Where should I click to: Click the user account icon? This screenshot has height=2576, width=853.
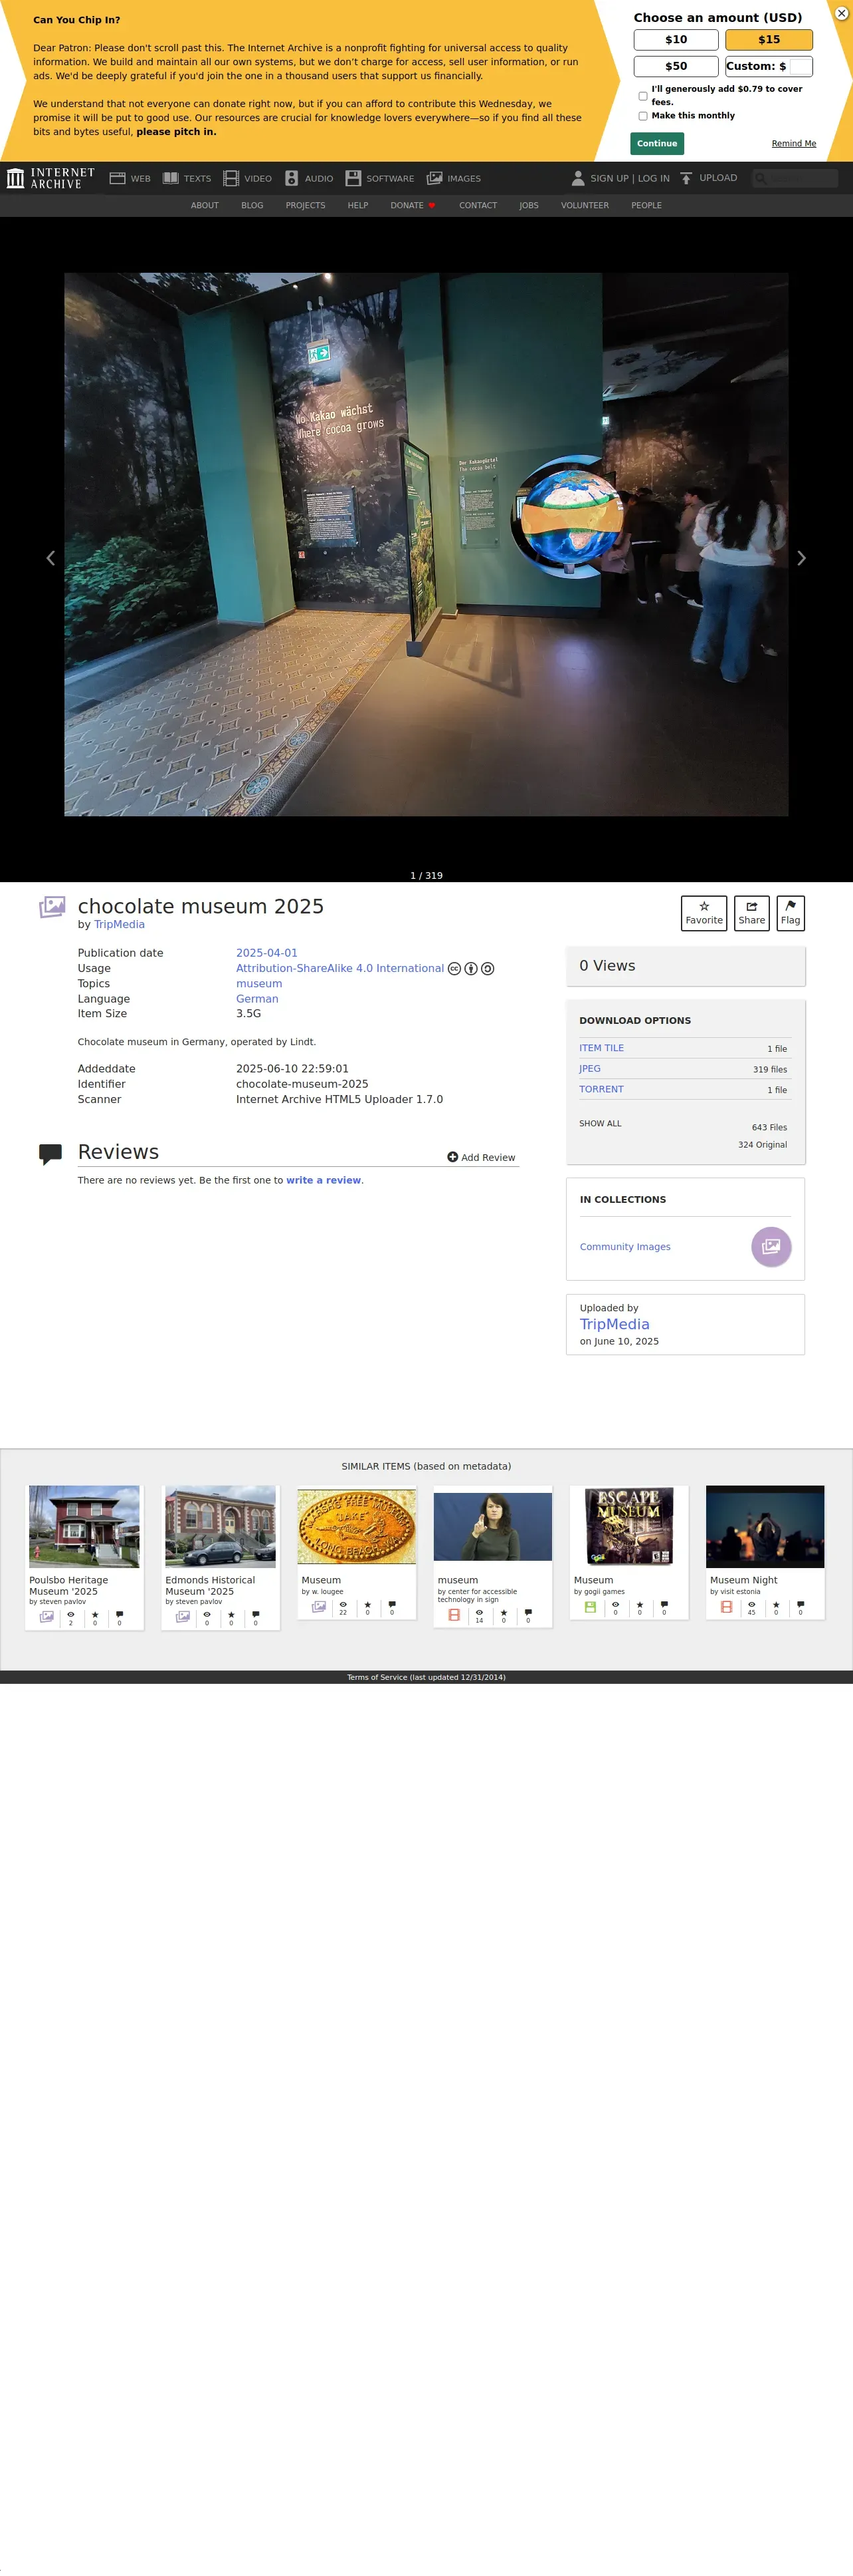pos(577,178)
